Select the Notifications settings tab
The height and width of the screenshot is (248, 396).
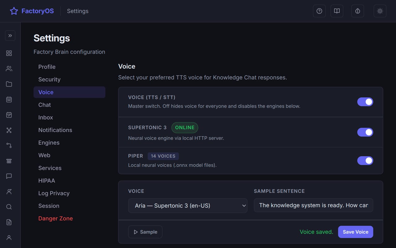click(69, 130)
